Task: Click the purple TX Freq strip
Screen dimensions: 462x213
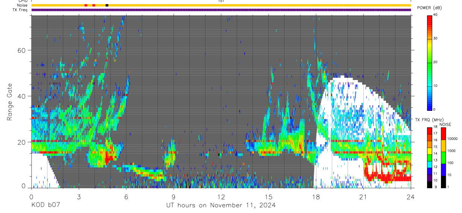Action: pyautogui.click(x=221, y=10)
